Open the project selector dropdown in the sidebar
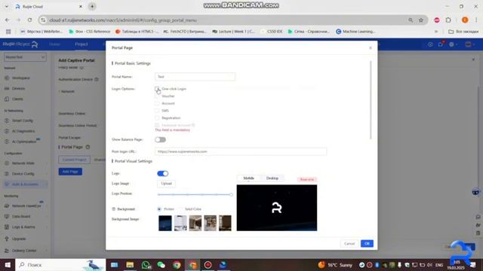 click(25, 57)
